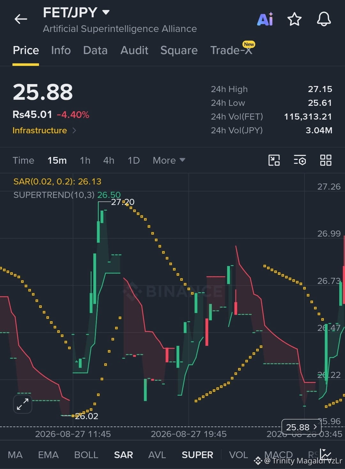Expand chart to fullscreen
Viewport: 345px width, 469px height.
(23, 404)
